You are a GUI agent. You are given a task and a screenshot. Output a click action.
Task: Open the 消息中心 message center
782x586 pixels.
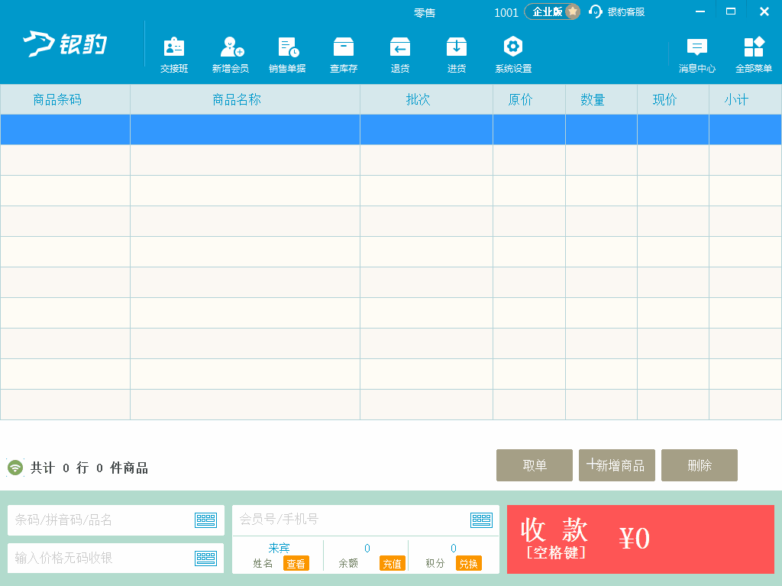696,55
